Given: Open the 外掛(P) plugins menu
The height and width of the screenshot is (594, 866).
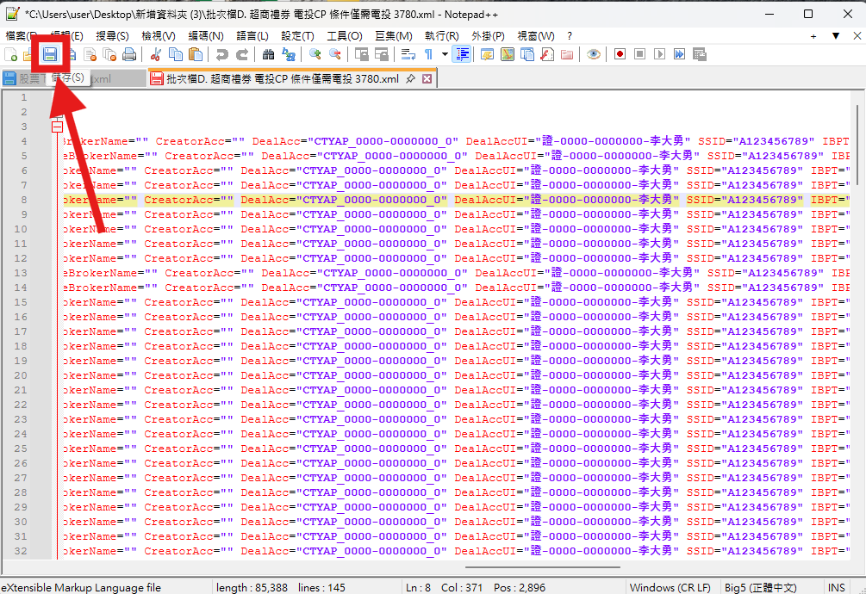Looking at the screenshot, I should pos(488,36).
